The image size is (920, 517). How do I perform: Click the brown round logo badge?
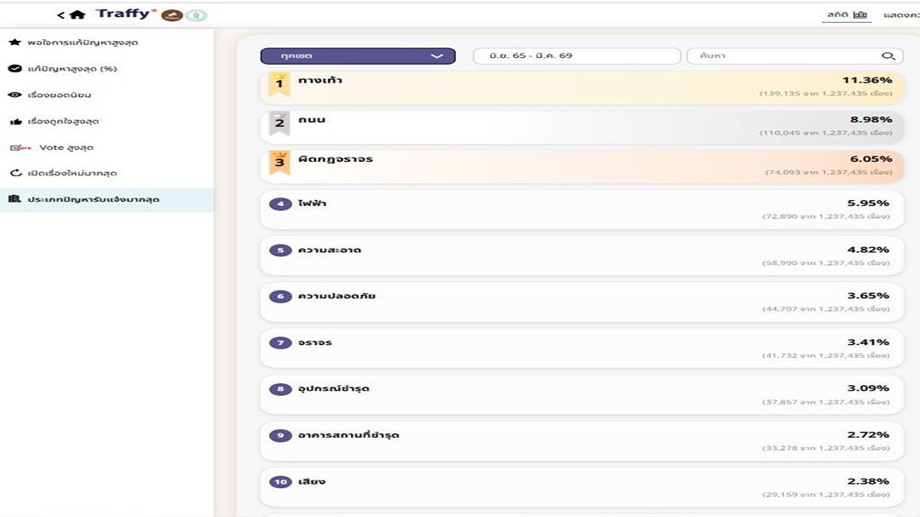pyautogui.click(x=172, y=15)
